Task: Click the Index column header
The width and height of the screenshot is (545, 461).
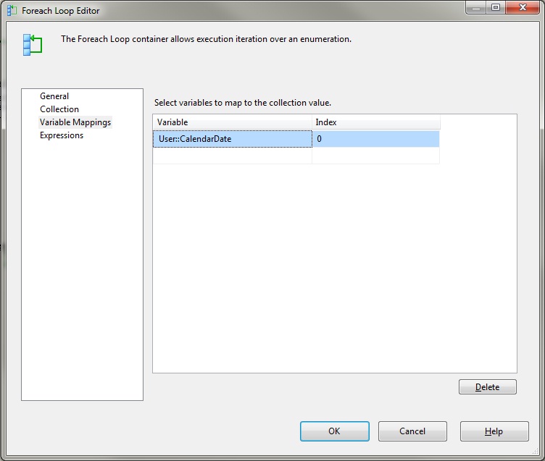Action: [x=375, y=122]
